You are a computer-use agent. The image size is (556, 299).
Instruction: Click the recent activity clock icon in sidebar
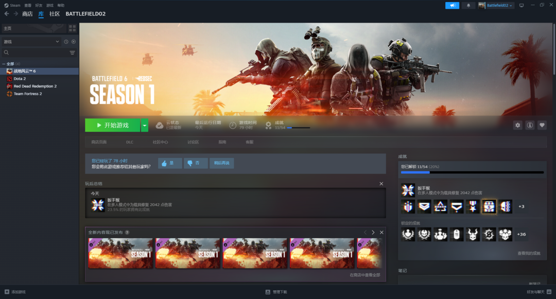pos(66,42)
